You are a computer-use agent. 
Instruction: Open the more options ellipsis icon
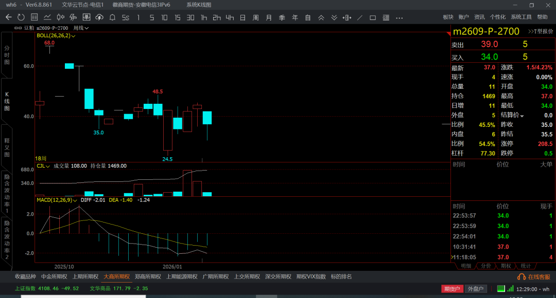pyautogui.click(x=399, y=17)
